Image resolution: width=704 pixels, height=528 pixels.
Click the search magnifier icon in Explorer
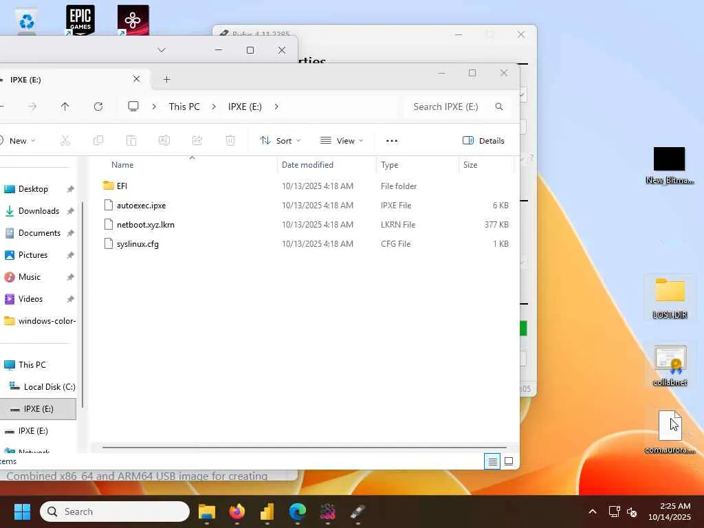tap(499, 107)
